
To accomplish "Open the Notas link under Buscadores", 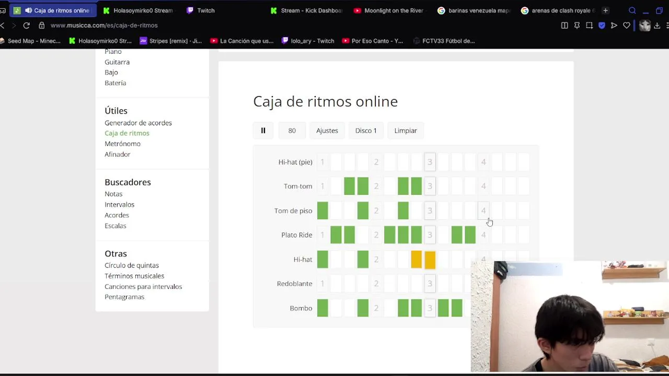I will click(x=113, y=194).
